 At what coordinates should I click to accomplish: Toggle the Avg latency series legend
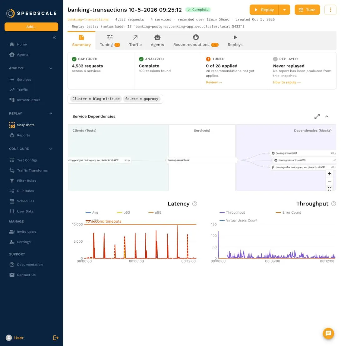pyautogui.click(x=92, y=212)
